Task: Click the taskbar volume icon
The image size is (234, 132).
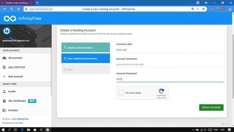Action: tap(205, 130)
